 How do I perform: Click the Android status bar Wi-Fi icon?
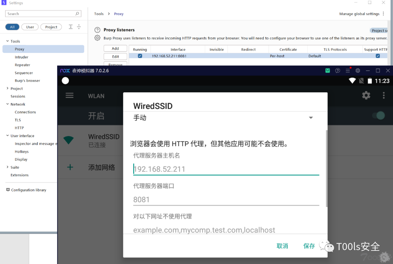(x=352, y=81)
